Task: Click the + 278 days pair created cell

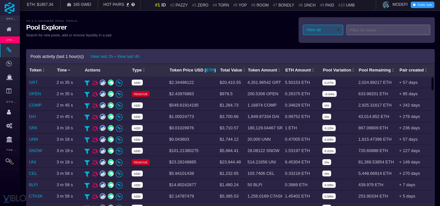Action: point(409,117)
